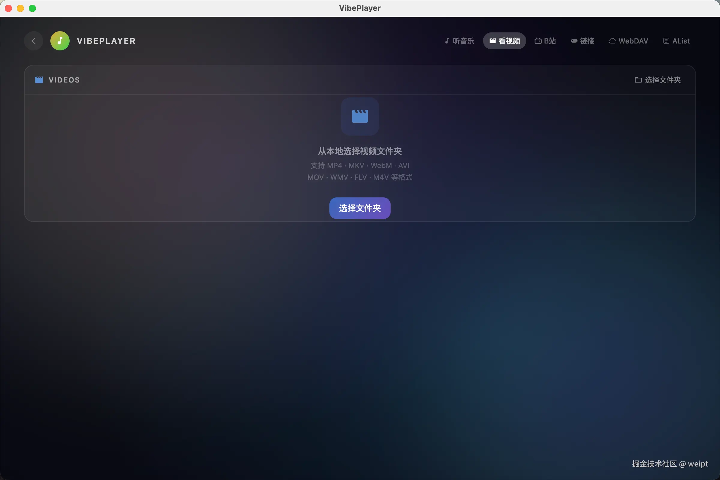The width and height of the screenshot is (720, 480).
Task: Switch to the AList tab
Action: [681, 41]
